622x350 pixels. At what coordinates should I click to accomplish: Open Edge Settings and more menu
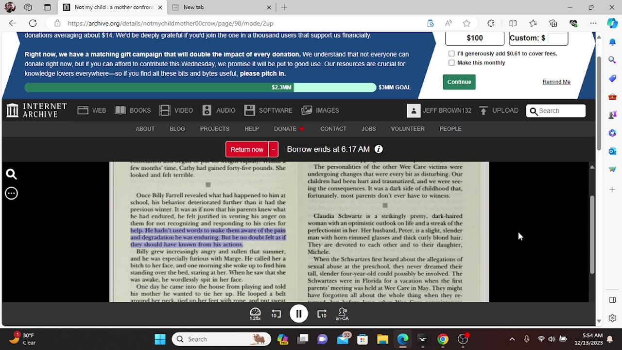(593, 23)
